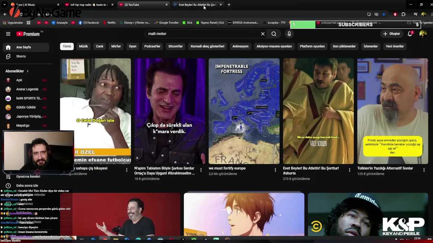Open the Facebook bookmark

[x=89, y=23]
